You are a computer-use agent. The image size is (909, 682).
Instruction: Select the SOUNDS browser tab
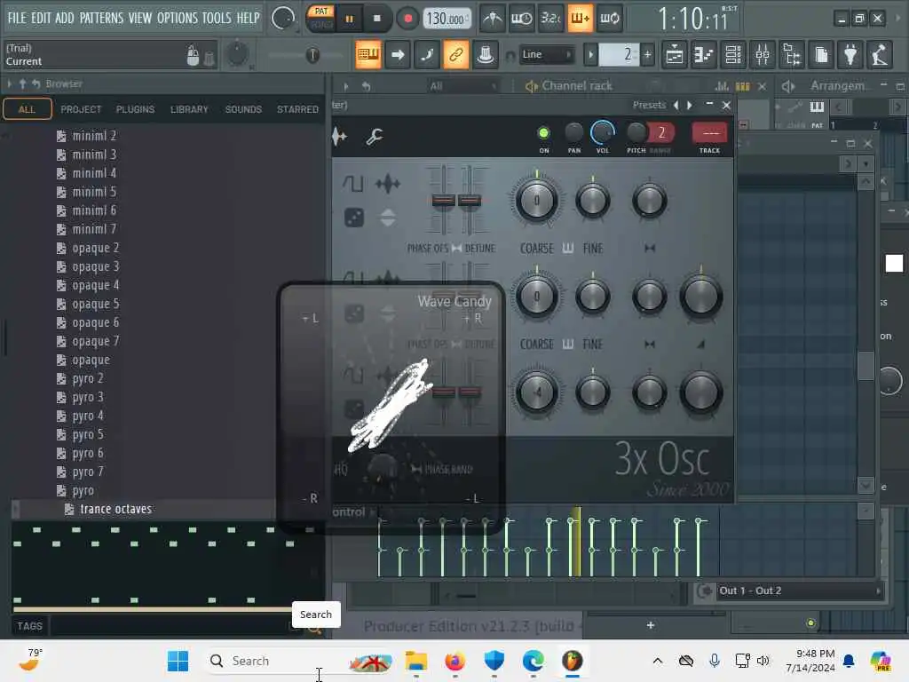tap(243, 109)
